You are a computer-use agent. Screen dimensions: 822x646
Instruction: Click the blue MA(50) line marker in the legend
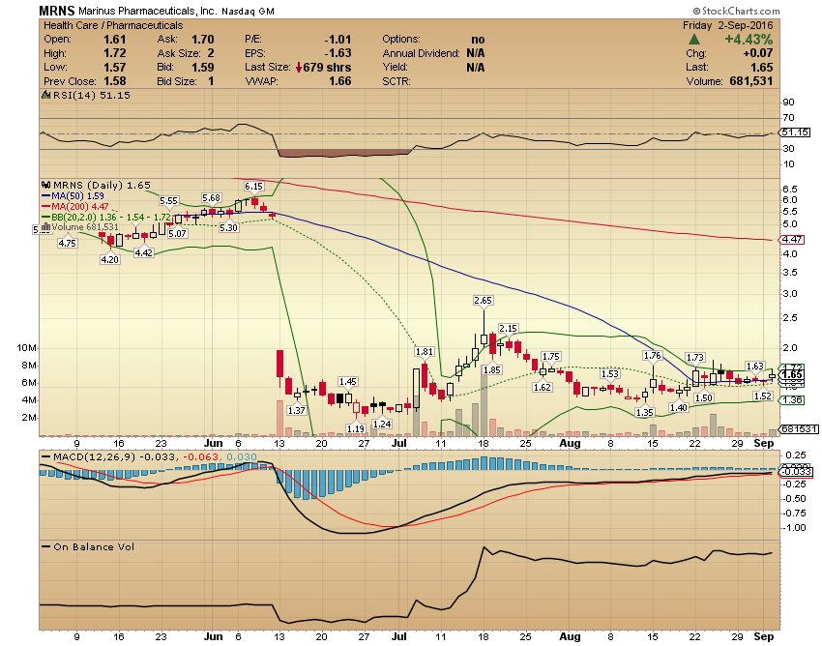(46, 196)
